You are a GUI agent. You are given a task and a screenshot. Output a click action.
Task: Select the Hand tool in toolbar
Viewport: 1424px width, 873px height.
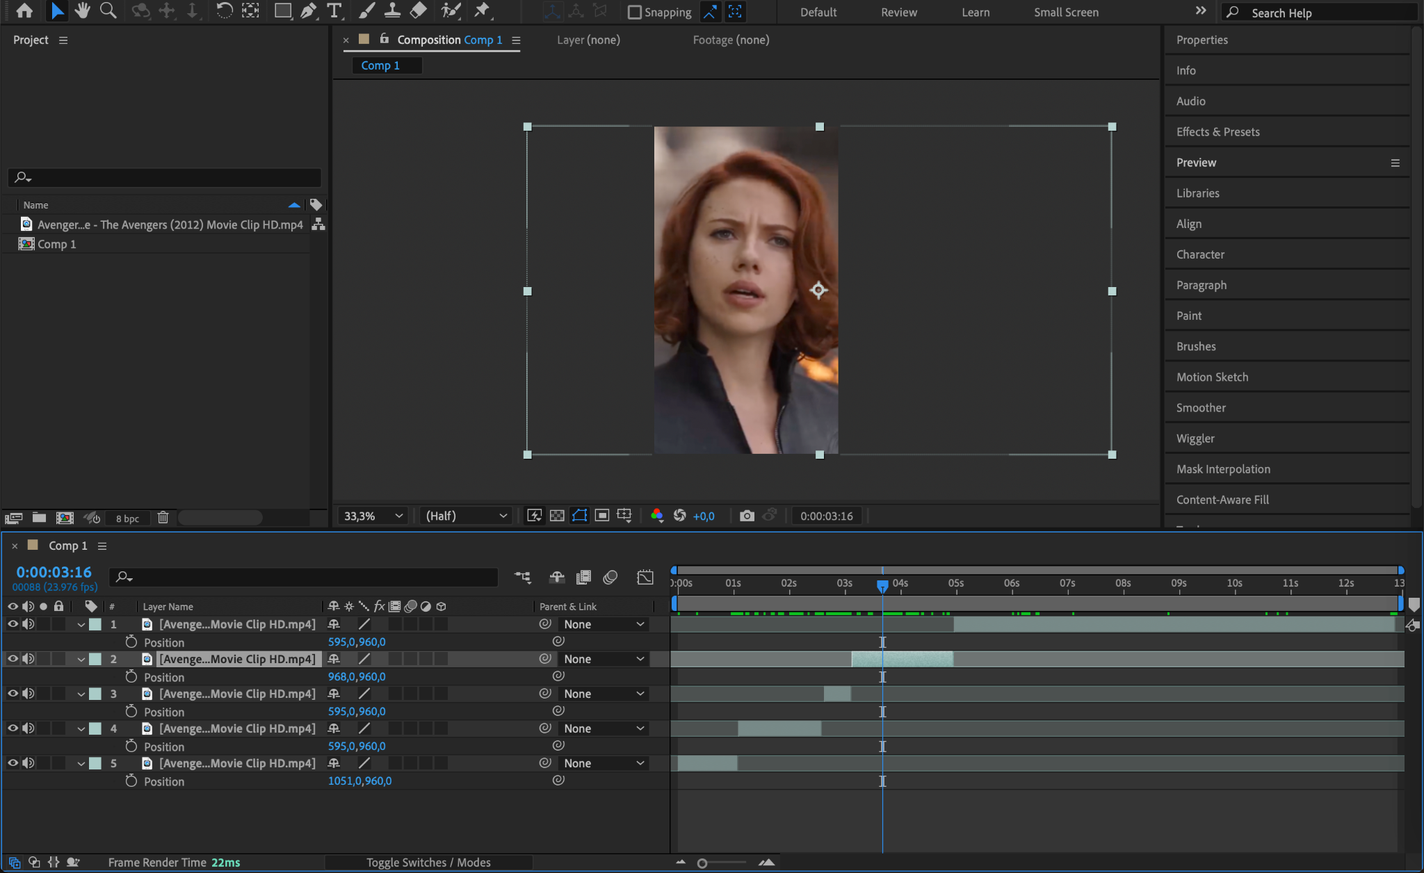click(x=83, y=10)
